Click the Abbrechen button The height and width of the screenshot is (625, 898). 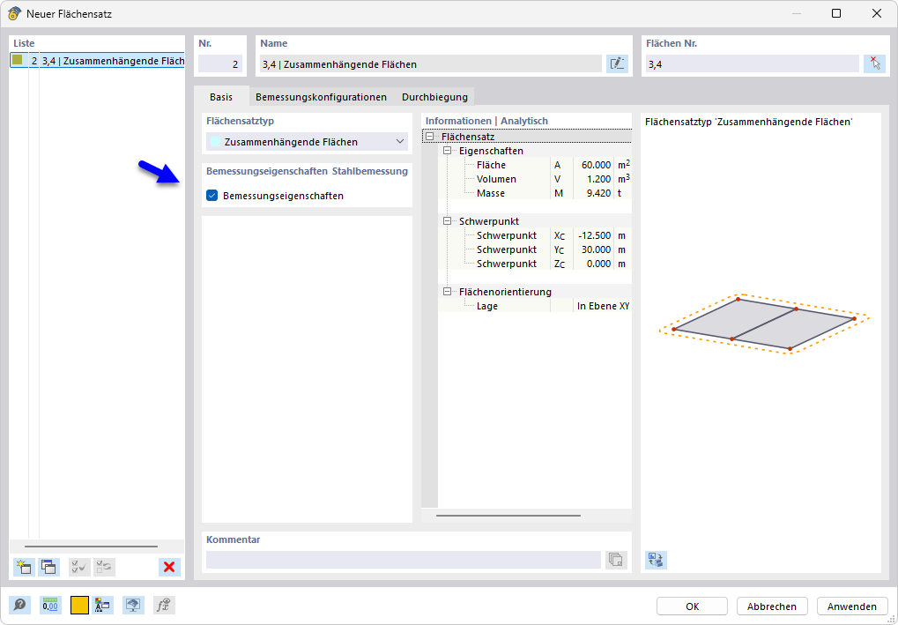point(772,606)
